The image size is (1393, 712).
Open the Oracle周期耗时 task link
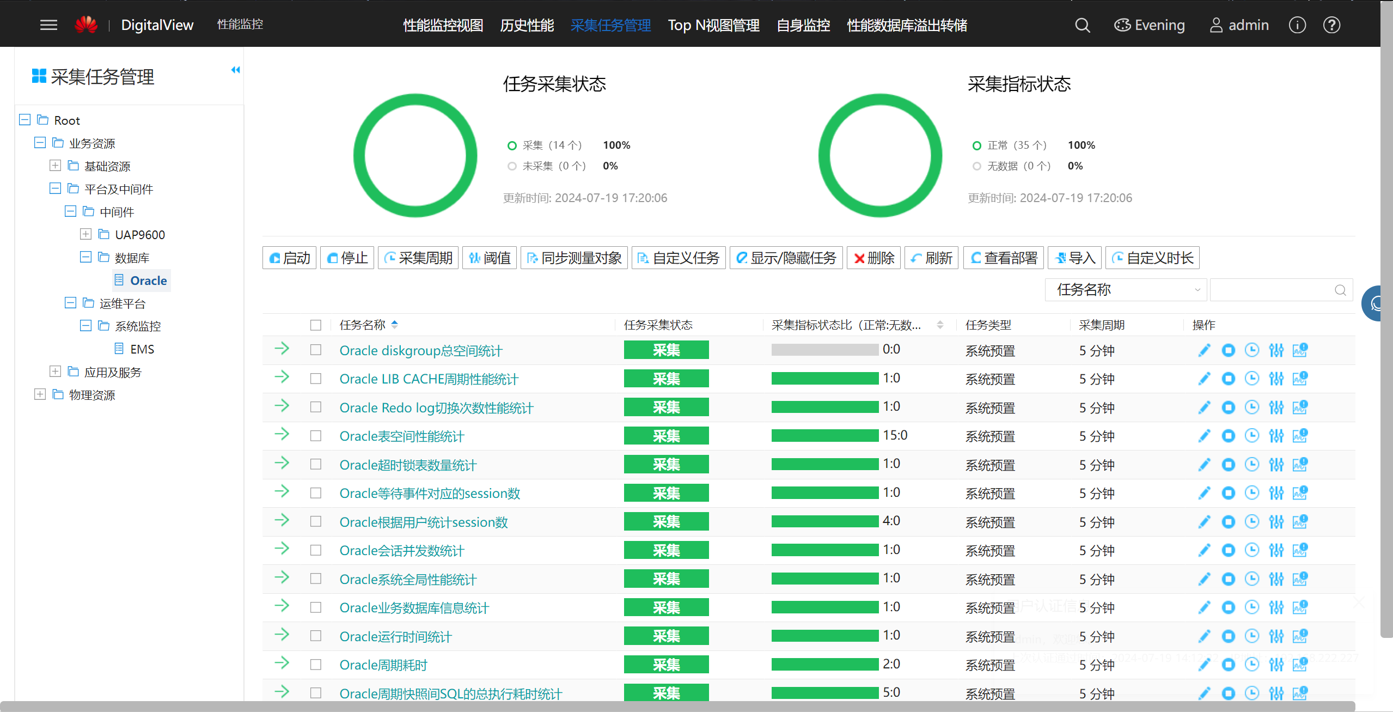(x=383, y=665)
